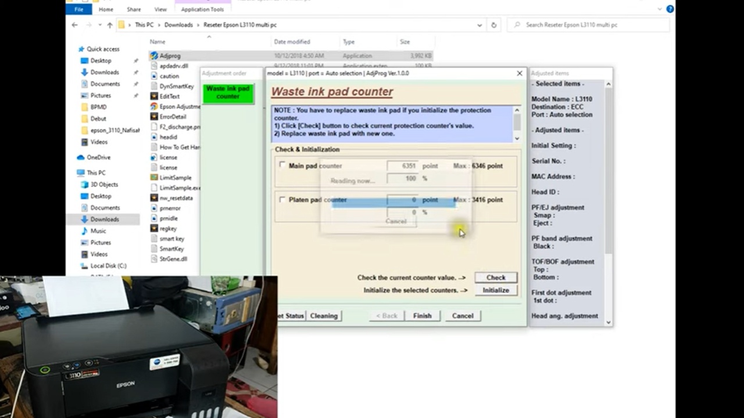Image resolution: width=744 pixels, height=418 pixels.
Task: Select the SmartKey file
Action: 171,249
